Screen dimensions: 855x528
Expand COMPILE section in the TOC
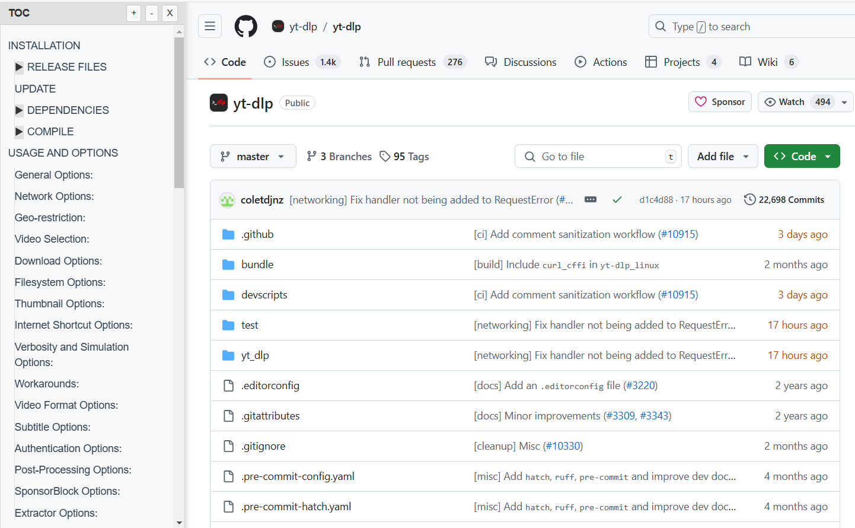click(x=19, y=132)
